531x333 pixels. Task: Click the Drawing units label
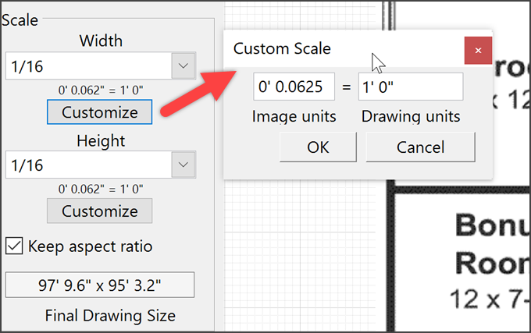[411, 117]
